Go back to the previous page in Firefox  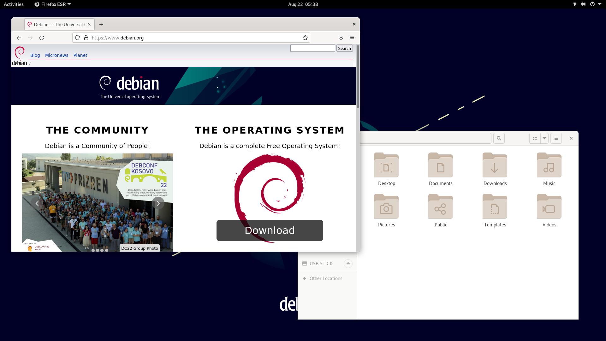[19, 38]
